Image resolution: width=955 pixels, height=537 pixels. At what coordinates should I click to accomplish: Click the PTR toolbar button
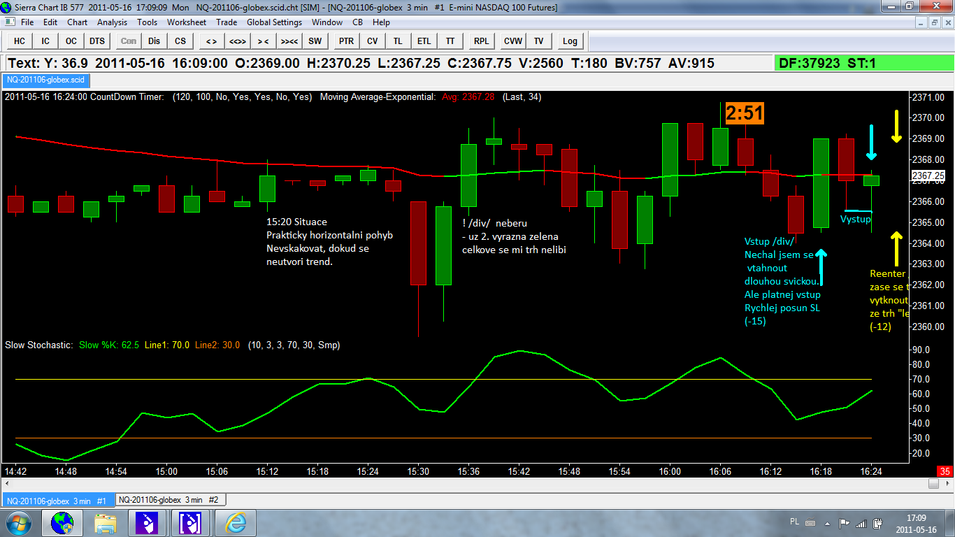(x=346, y=41)
